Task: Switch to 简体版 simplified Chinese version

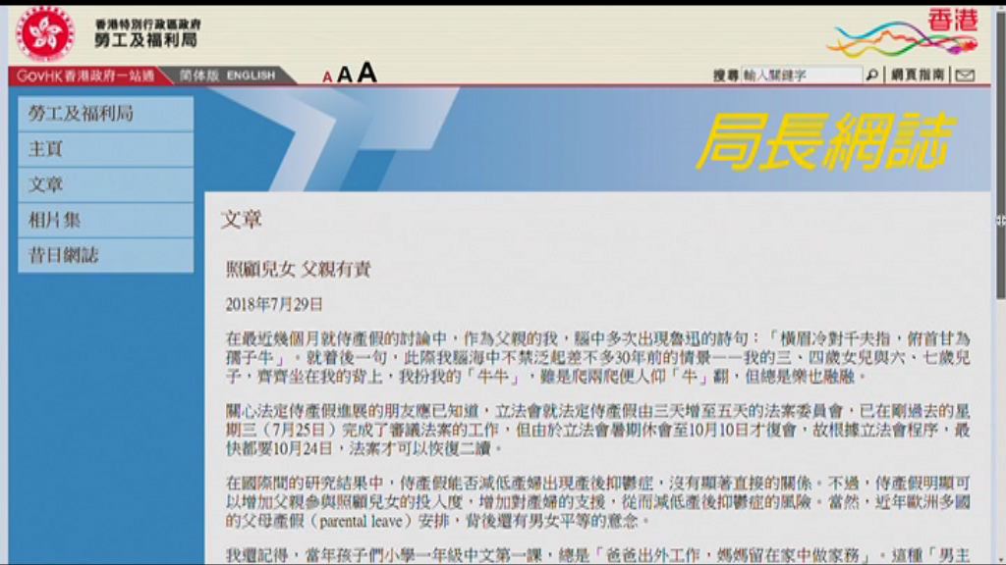Action: click(x=200, y=73)
